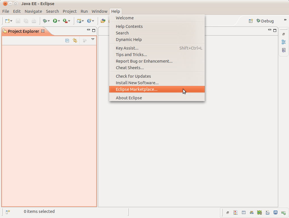This screenshot has height=218, width=289.
Task: Choose Check for Updates menu entry
Action: coord(157,76)
